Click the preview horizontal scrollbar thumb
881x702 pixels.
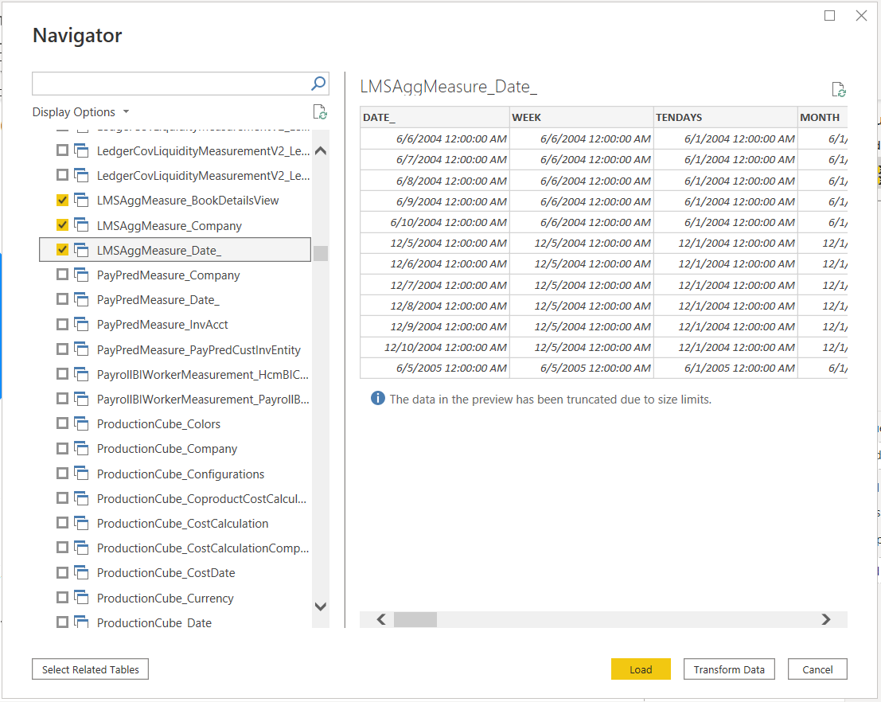pos(415,619)
